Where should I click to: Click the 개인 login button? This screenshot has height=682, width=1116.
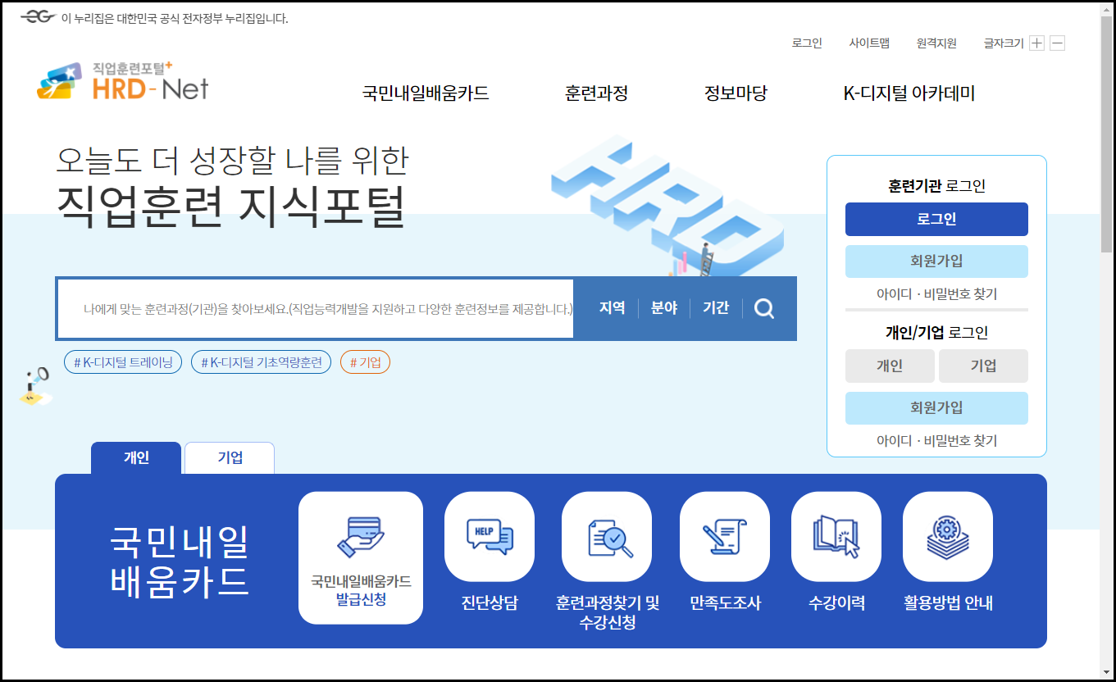pos(890,366)
